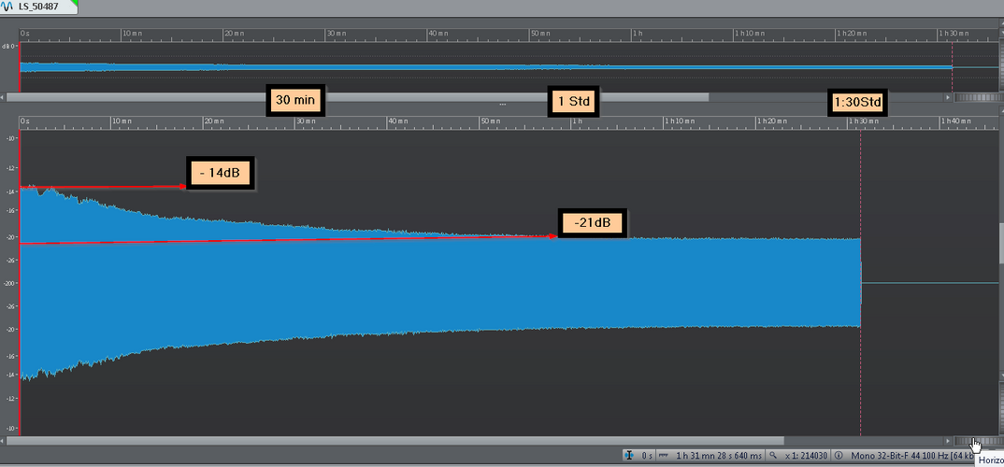Click the right arrow of the main horizontal scrollbar
Image resolution: width=1004 pixels, height=467 pixels.
click(x=948, y=441)
